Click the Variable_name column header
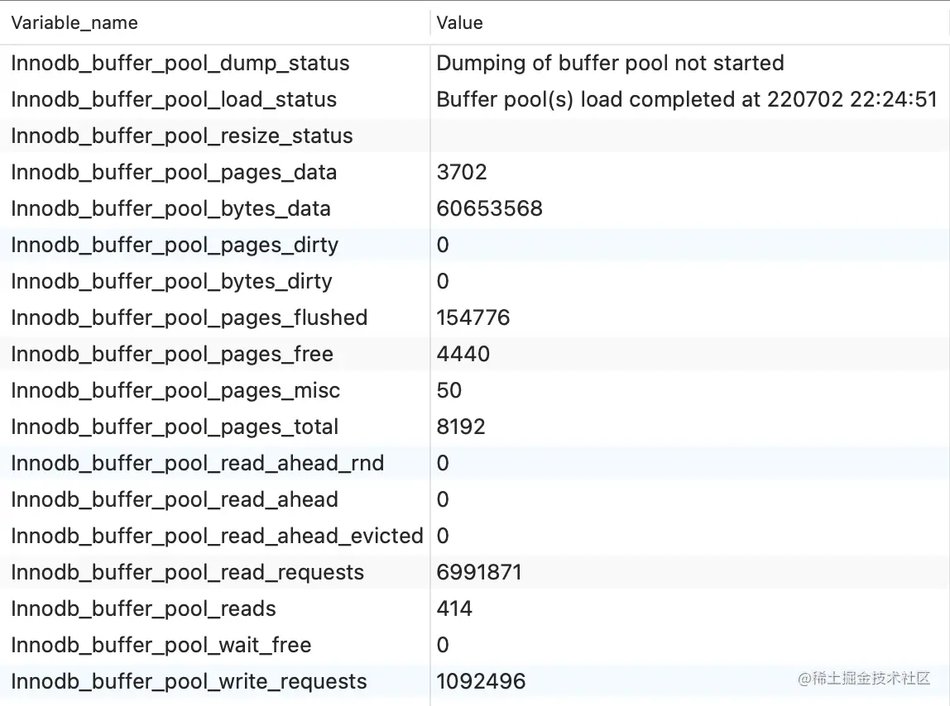The height and width of the screenshot is (706, 950). [x=74, y=23]
